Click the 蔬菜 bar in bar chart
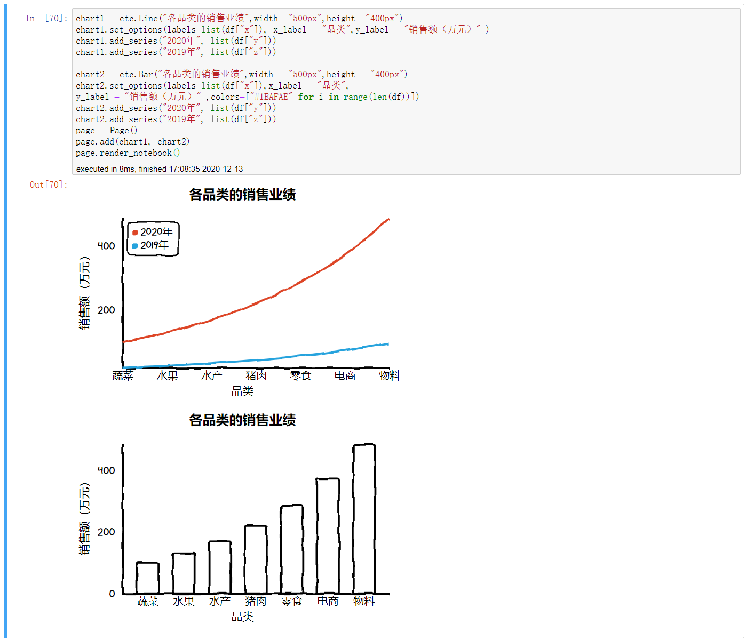 [148, 578]
